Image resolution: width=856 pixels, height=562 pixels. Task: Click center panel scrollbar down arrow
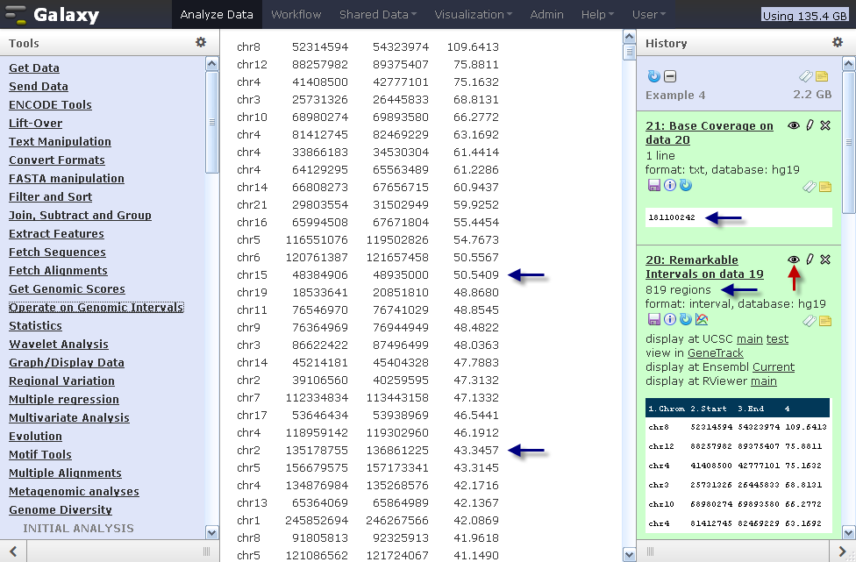pyautogui.click(x=629, y=555)
